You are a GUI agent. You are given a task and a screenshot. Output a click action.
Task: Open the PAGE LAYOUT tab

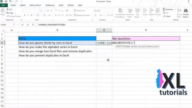coord(35,5)
